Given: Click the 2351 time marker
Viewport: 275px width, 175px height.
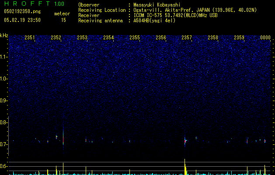Looking at the screenshot, I should pyautogui.click(x=30, y=38).
